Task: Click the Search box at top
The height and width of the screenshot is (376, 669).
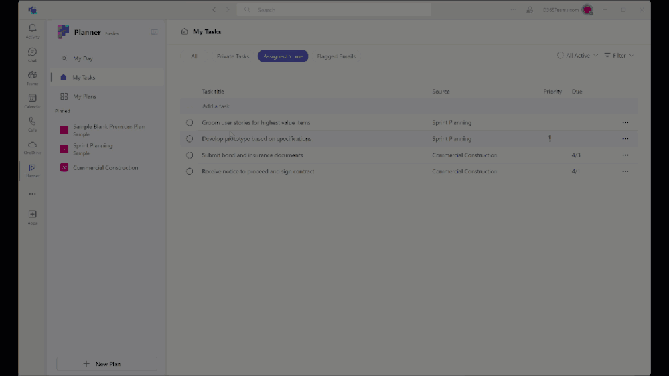Action: pyautogui.click(x=334, y=10)
